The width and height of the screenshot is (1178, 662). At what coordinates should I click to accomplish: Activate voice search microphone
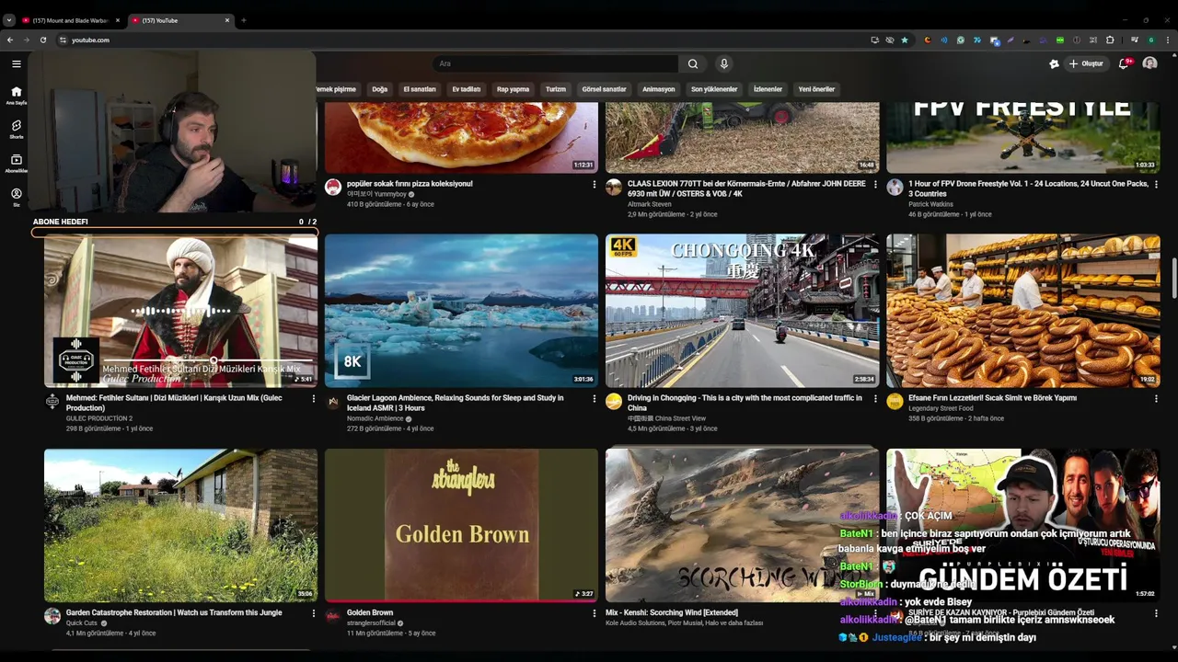[724, 63]
